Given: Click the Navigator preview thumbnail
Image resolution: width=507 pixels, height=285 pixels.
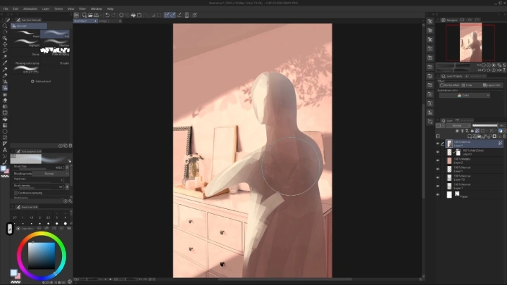Looking at the screenshot, I should pos(464,43).
